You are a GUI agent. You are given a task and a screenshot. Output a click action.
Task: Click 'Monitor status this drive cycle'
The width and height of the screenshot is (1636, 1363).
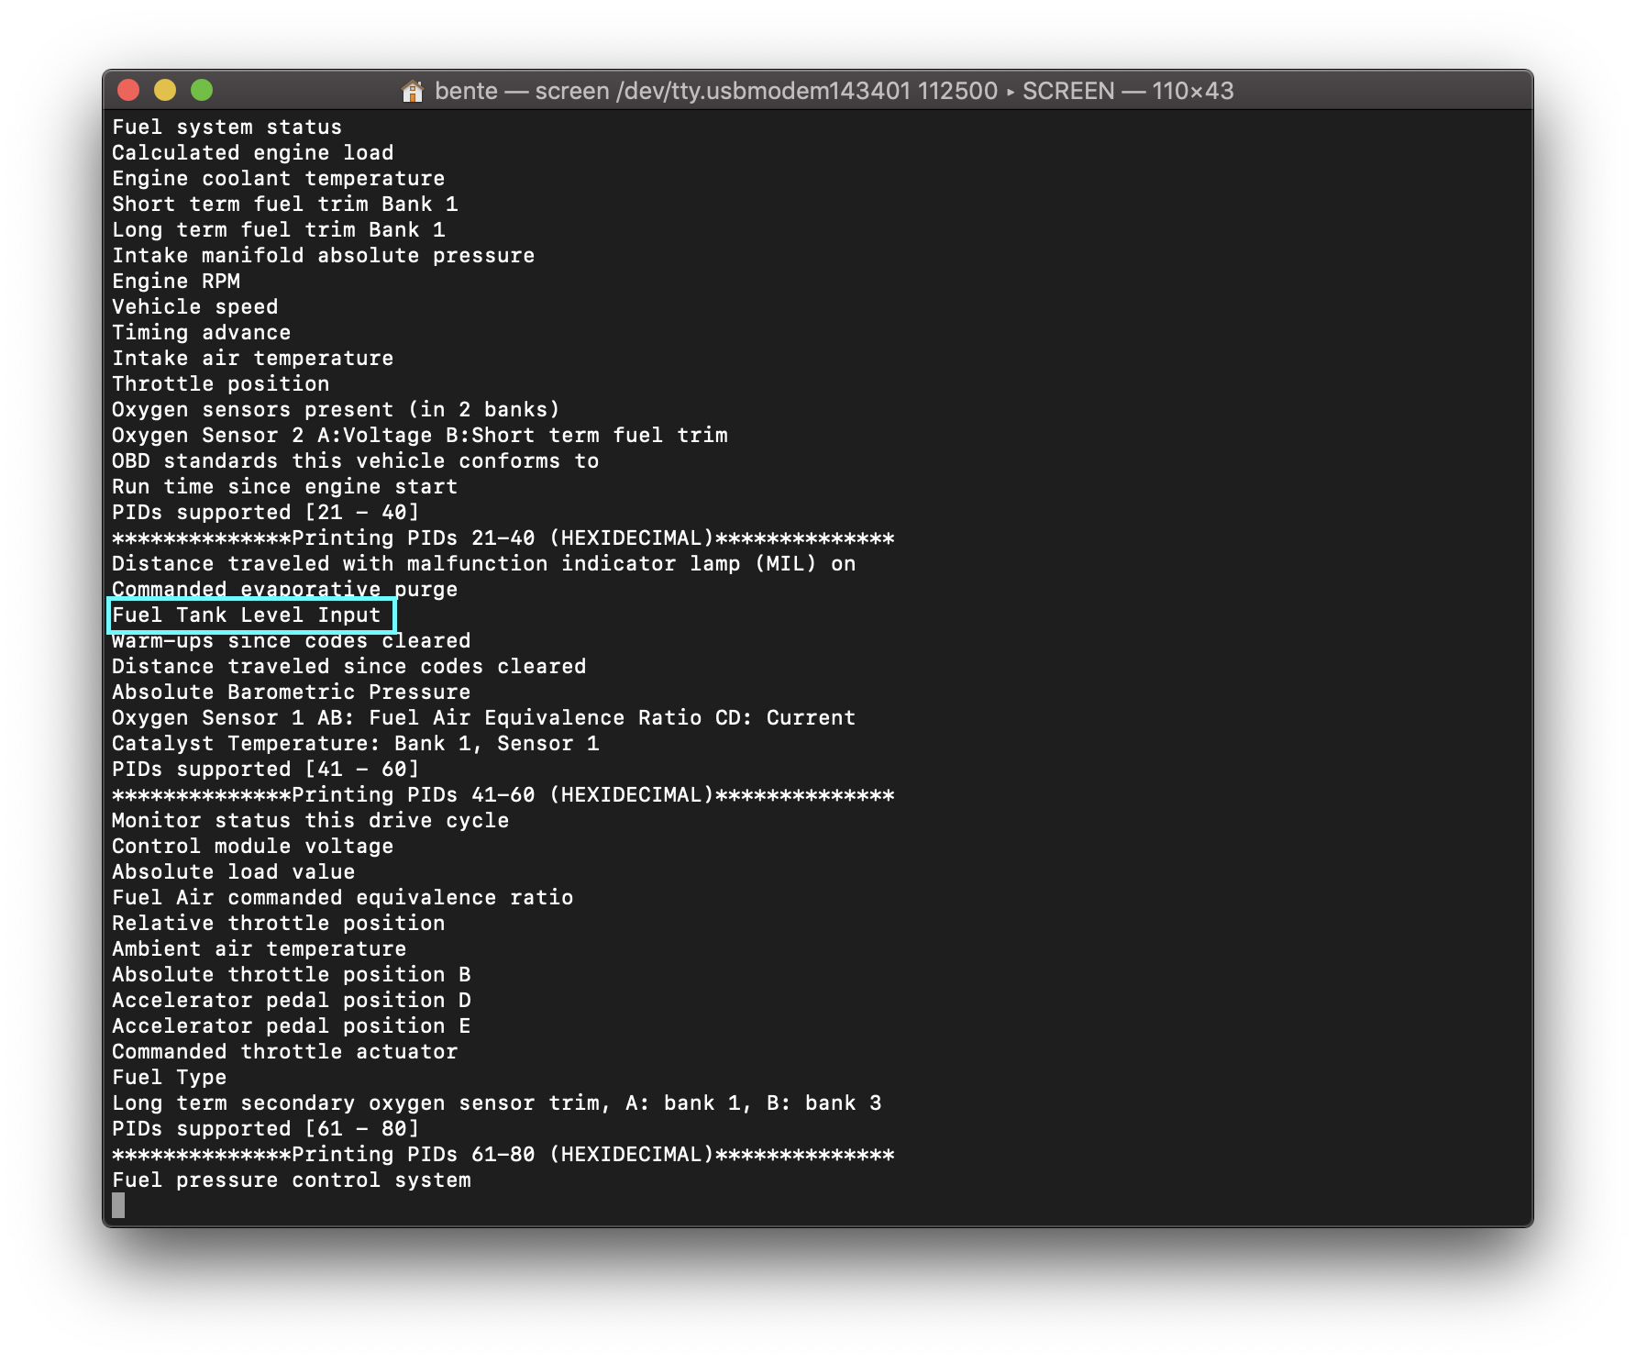[x=310, y=821]
